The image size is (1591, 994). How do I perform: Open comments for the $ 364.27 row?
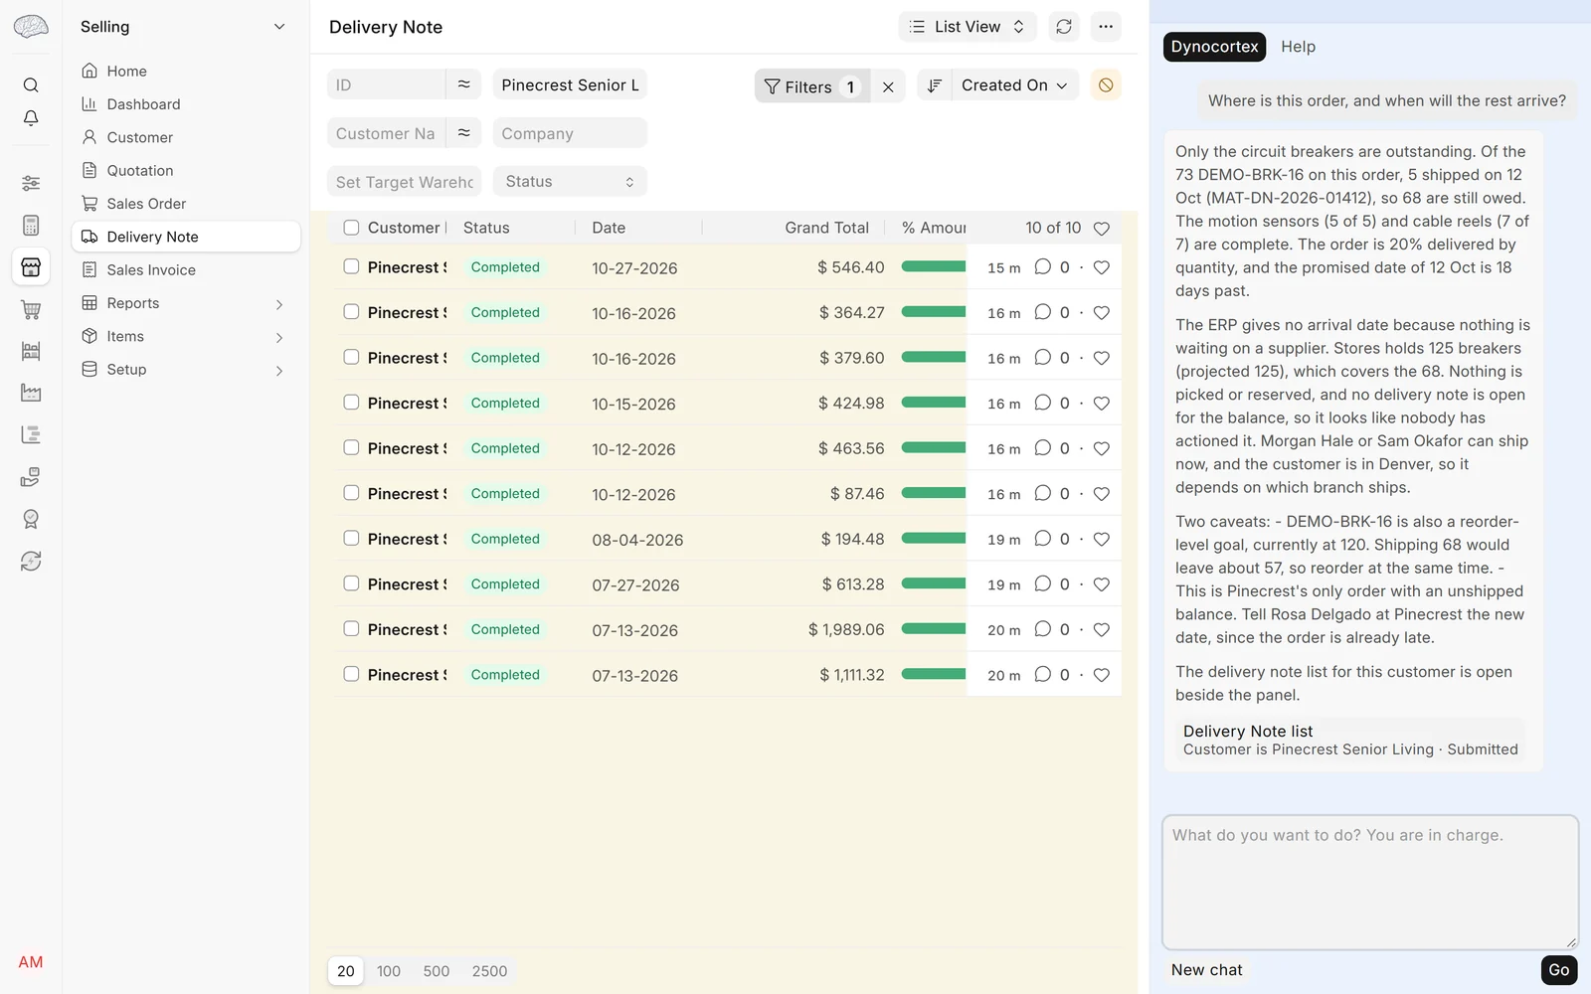click(x=1042, y=312)
